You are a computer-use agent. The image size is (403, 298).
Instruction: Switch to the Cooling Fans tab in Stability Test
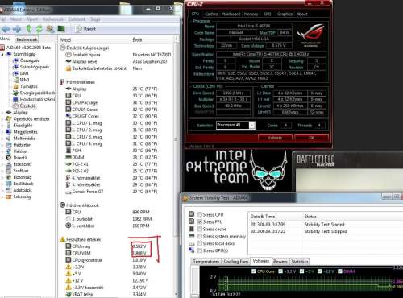click(x=236, y=262)
